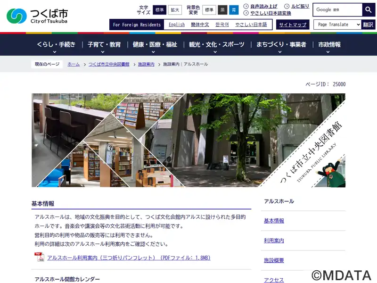Click the 現在のページ label
This screenshot has width=377, height=283.
pyautogui.click(x=47, y=64)
